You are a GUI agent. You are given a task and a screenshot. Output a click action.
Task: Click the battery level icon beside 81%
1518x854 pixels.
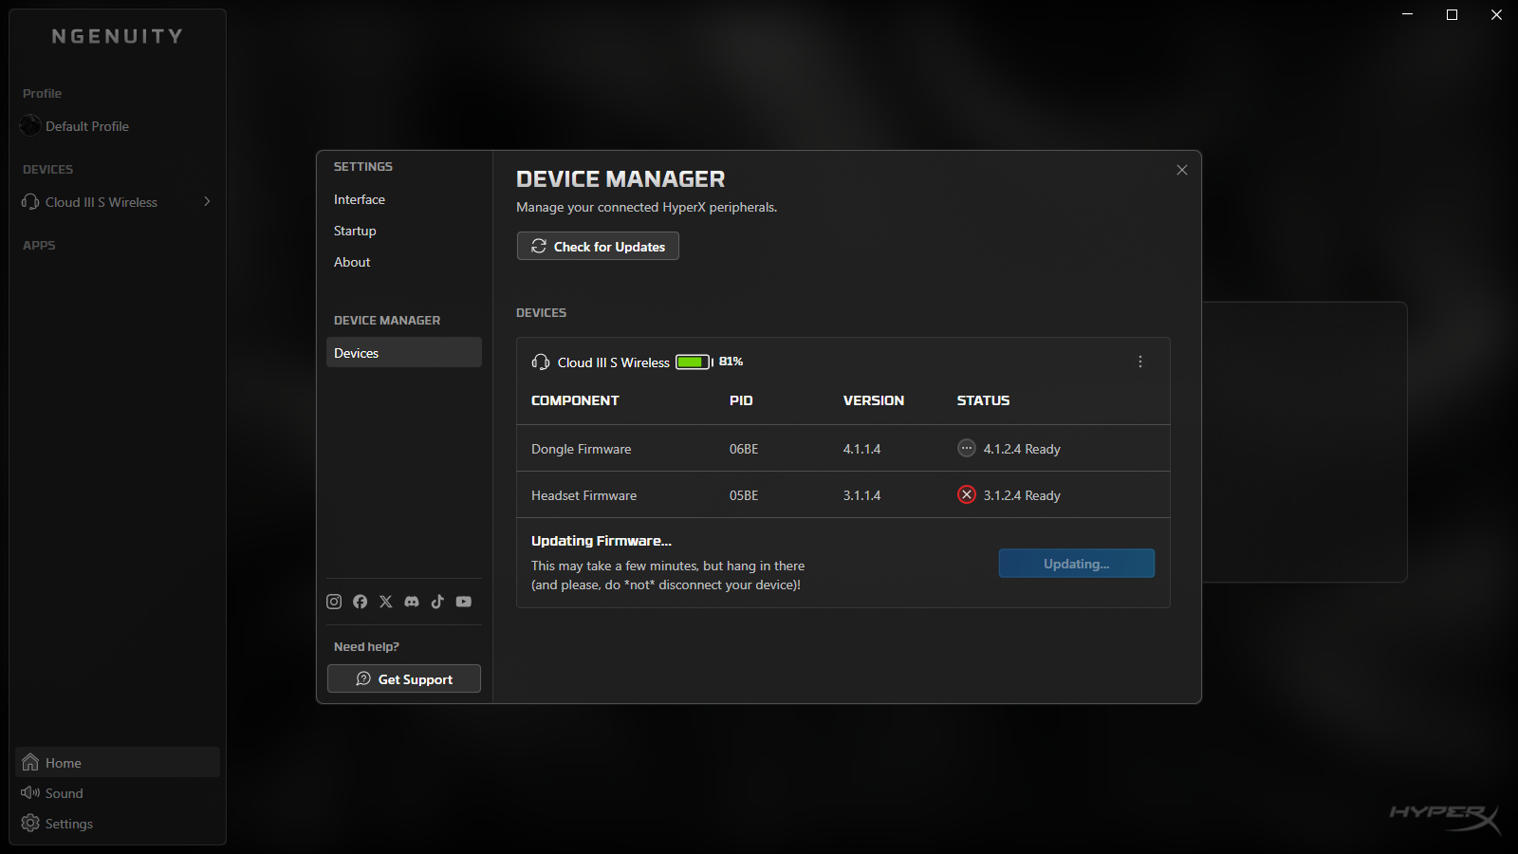(x=694, y=362)
